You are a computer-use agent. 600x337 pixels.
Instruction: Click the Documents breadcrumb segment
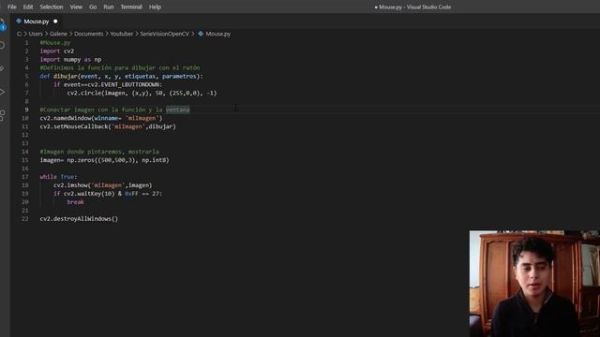coord(89,34)
